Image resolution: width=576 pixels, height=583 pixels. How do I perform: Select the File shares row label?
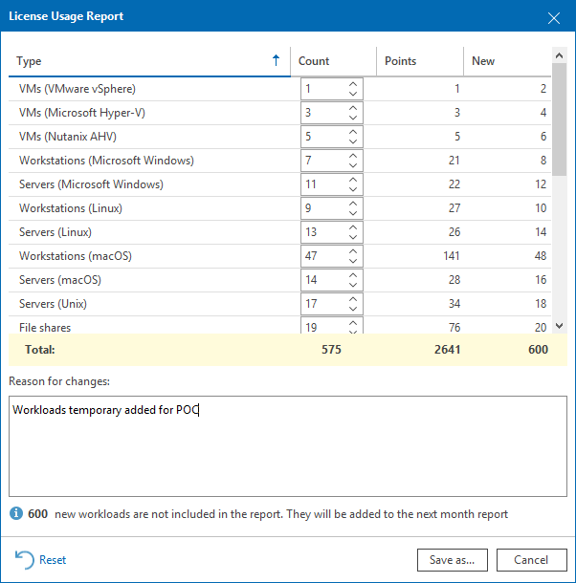[x=45, y=328]
